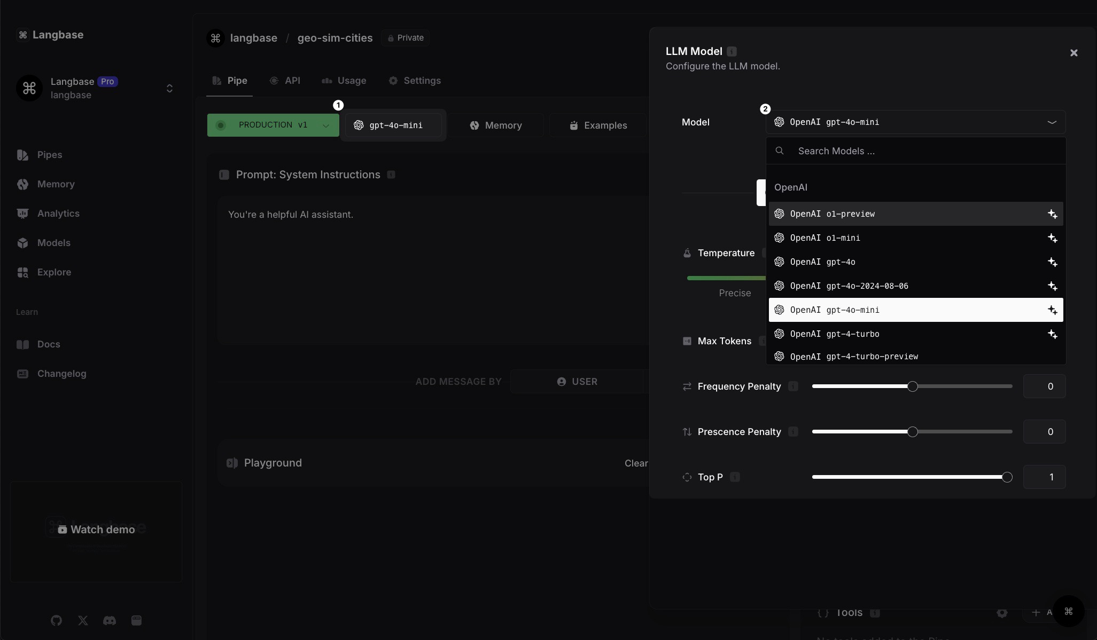Open the Discord icon link
This screenshot has width=1097, height=640.
click(x=110, y=620)
